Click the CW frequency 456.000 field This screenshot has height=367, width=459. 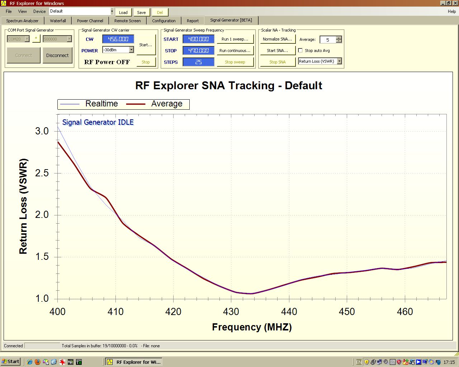118,39
